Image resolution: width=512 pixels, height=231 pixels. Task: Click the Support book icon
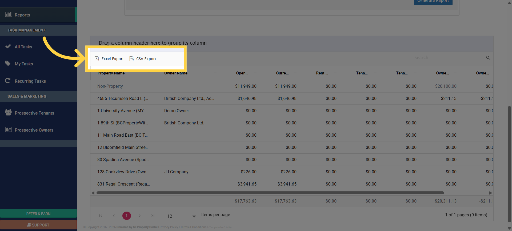pos(29,225)
